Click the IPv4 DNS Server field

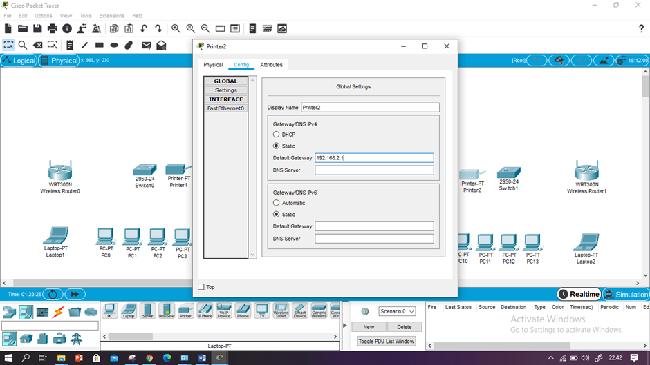point(374,170)
